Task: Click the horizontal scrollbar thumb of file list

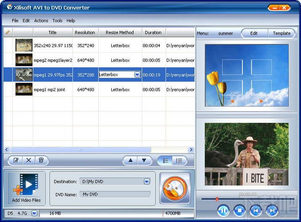Action: pos(81,149)
